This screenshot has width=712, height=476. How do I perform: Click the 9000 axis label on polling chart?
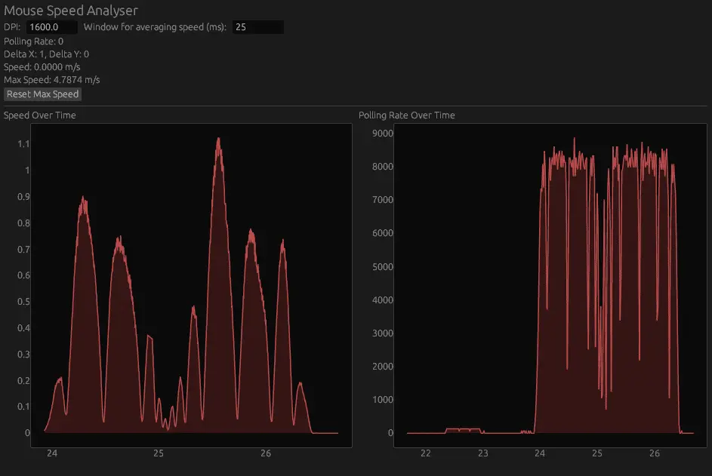(384, 133)
